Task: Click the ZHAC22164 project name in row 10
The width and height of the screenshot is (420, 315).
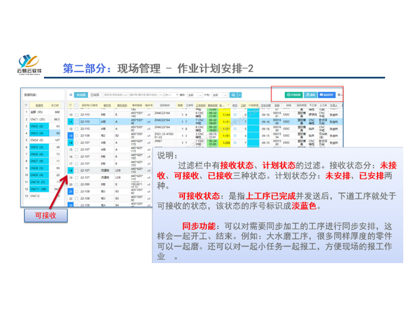Action: (x=162, y=113)
